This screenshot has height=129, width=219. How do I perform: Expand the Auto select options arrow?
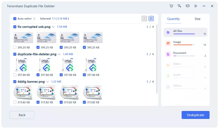click(x=34, y=19)
